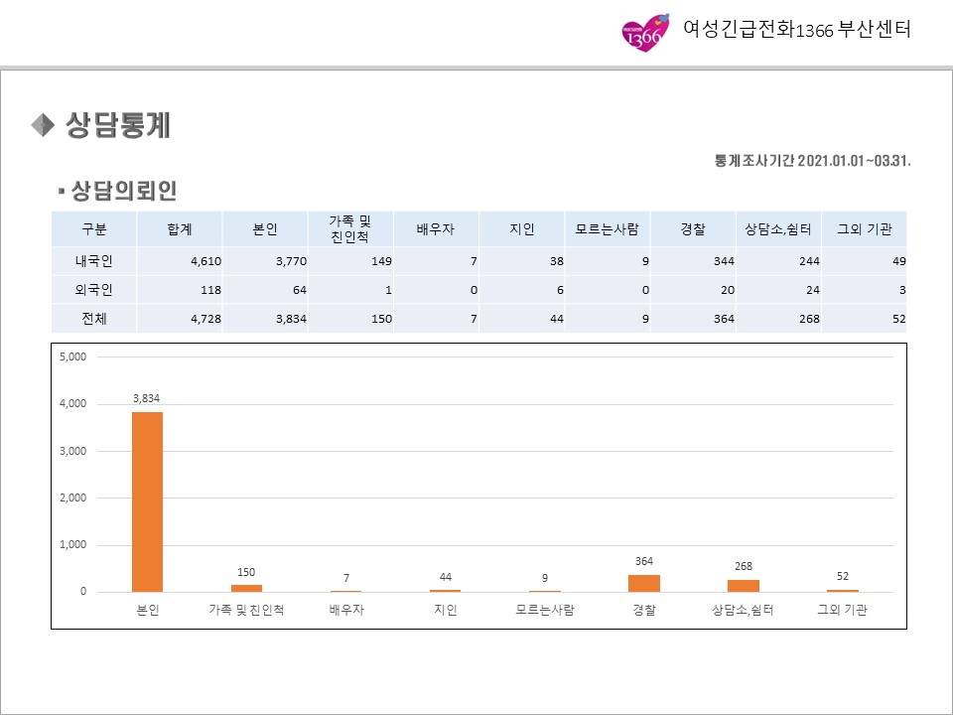Select the 경찰 x-axis label under chart
This screenshot has height=715, width=953.
[643, 610]
